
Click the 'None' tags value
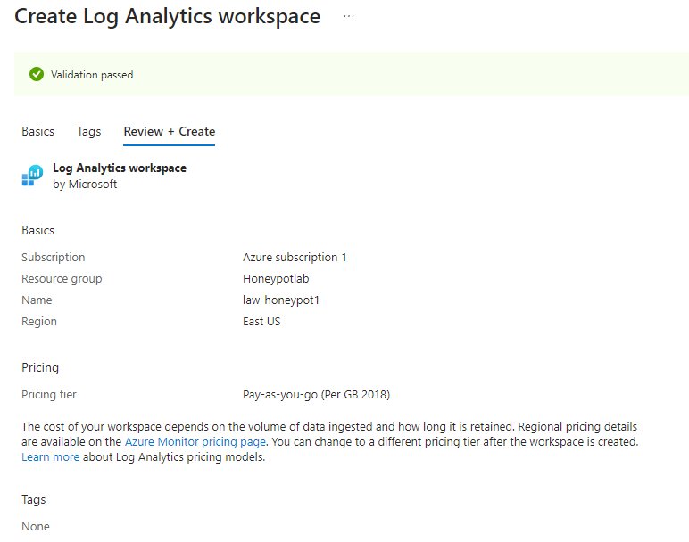[x=36, y=527]
